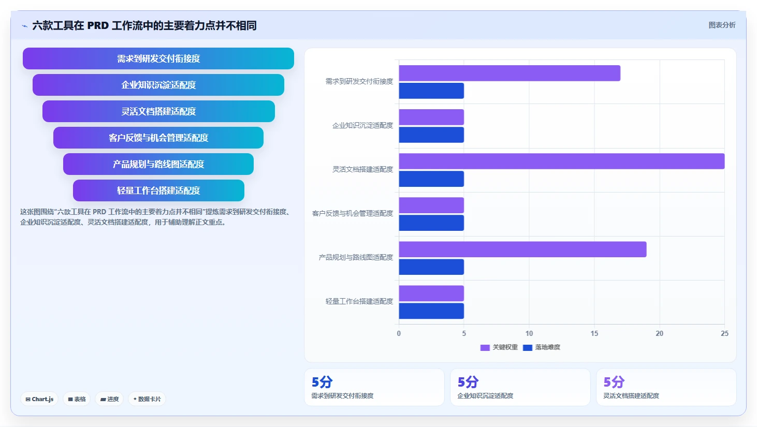Click the 轻量工作台搭建适配度 axis label

pos(359,301)
